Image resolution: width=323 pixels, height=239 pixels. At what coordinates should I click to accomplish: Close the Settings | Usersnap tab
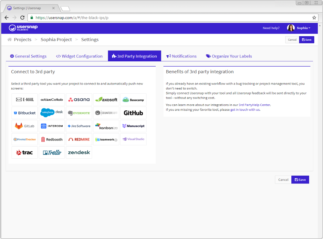pyautogui.click(x=53, y=8)
